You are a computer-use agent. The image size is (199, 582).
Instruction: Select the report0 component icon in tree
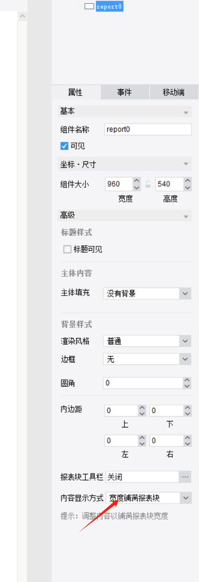[x=89, y=6]
